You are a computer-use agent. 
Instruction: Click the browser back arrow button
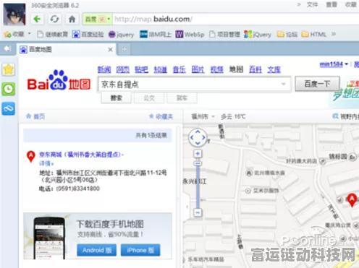37,19
